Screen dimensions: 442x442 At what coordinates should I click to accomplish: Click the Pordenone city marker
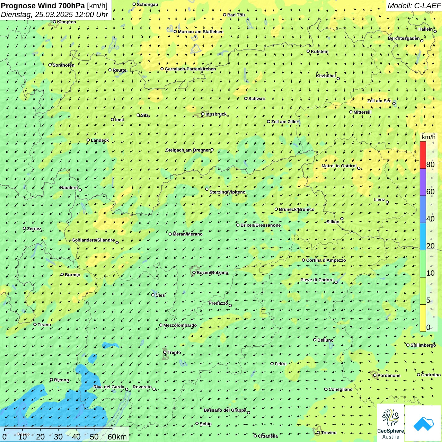click(375, 375)
